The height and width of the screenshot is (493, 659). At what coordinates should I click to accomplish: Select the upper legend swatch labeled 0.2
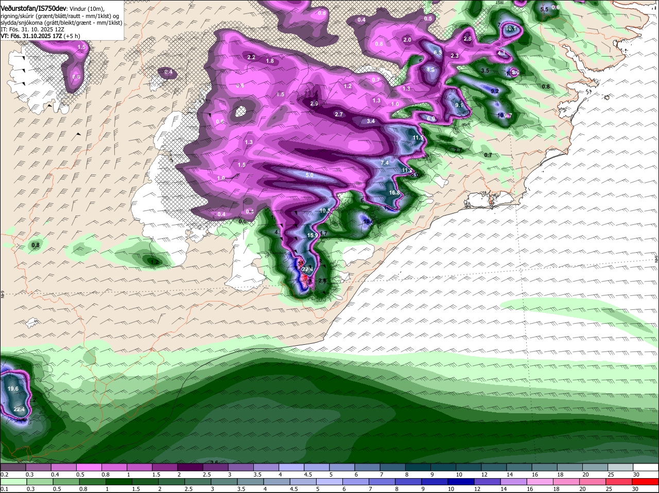pos(13,467)
